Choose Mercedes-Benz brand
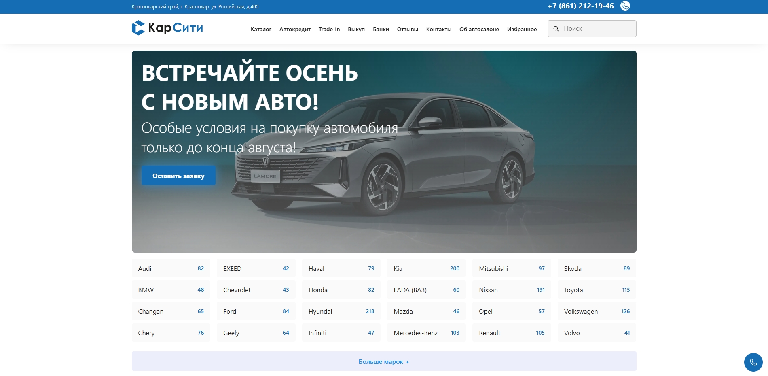Image resolution: width=768 pixels, height=376 pixels. pos(426,333)
